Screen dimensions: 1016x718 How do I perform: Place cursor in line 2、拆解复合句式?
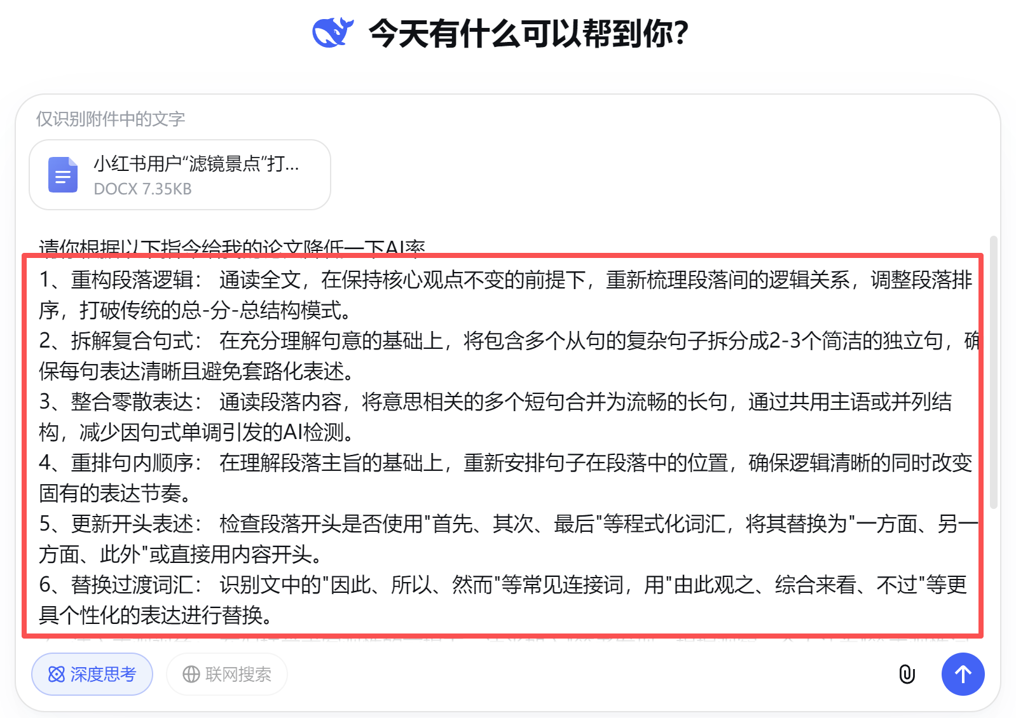point(509,341)
